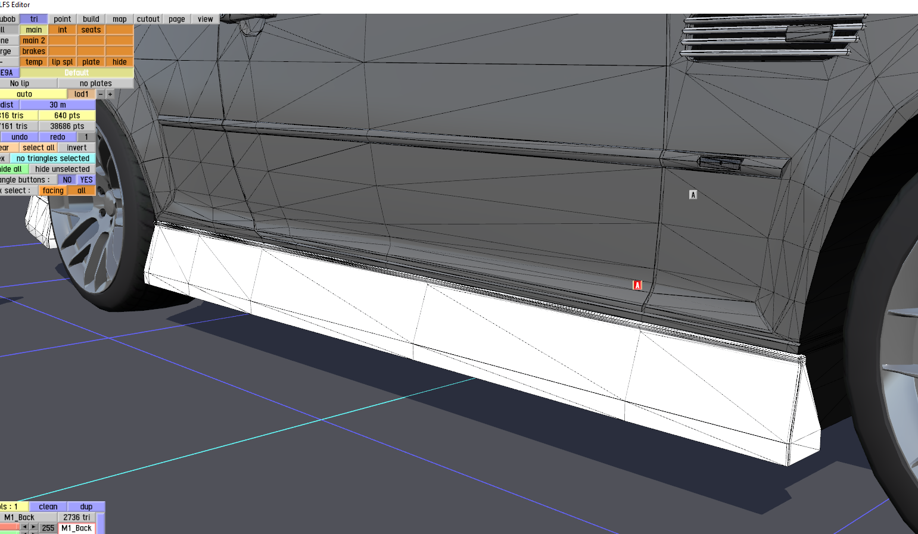Open the cutout tab
918x534 pixels.
[148, 19]
